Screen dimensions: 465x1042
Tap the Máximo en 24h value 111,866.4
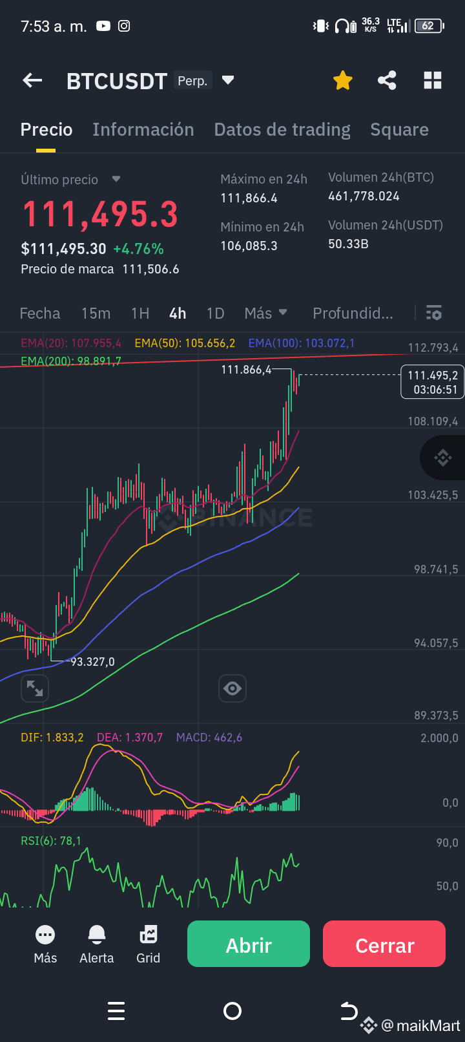(249, 198)
